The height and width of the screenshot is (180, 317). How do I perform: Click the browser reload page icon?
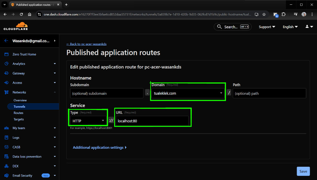(x=21, y=14)
